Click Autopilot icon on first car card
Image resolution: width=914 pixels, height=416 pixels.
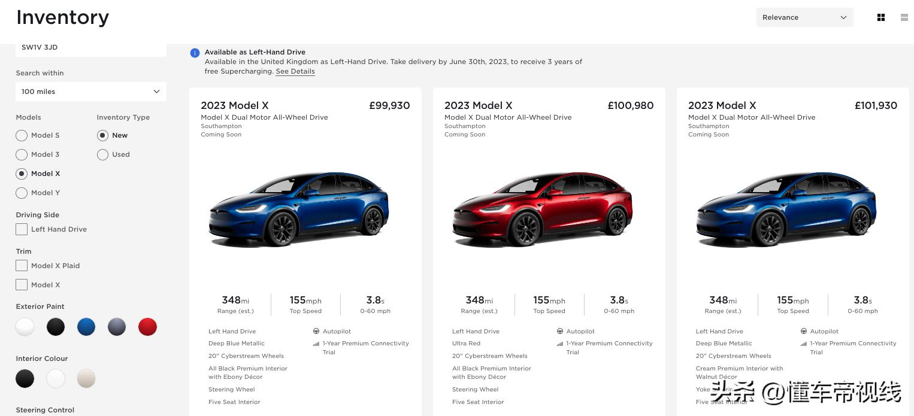tap(316, 331)
